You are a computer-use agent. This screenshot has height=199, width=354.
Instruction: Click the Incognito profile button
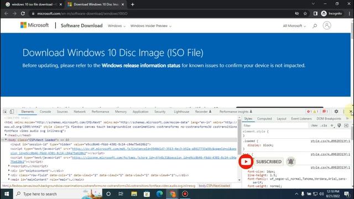click(x=332, y=13)
